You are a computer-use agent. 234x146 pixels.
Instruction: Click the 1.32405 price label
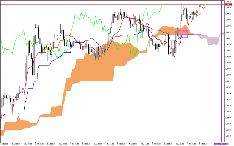pos(228,124)
